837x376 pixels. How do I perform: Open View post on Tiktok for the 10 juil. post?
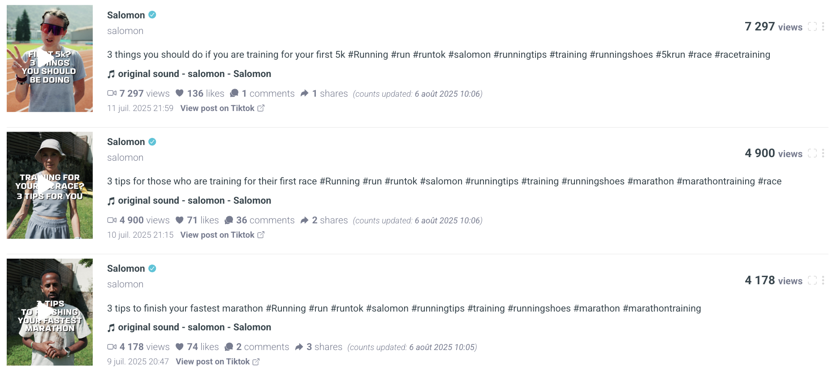click(222, 235)
